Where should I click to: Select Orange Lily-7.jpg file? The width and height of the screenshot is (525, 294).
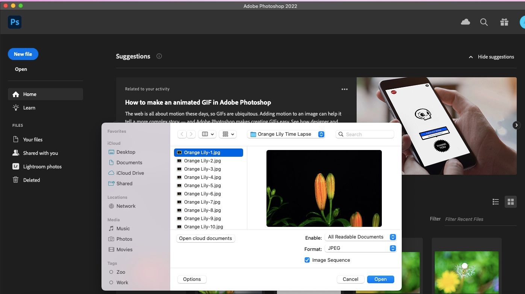[209, 202]
